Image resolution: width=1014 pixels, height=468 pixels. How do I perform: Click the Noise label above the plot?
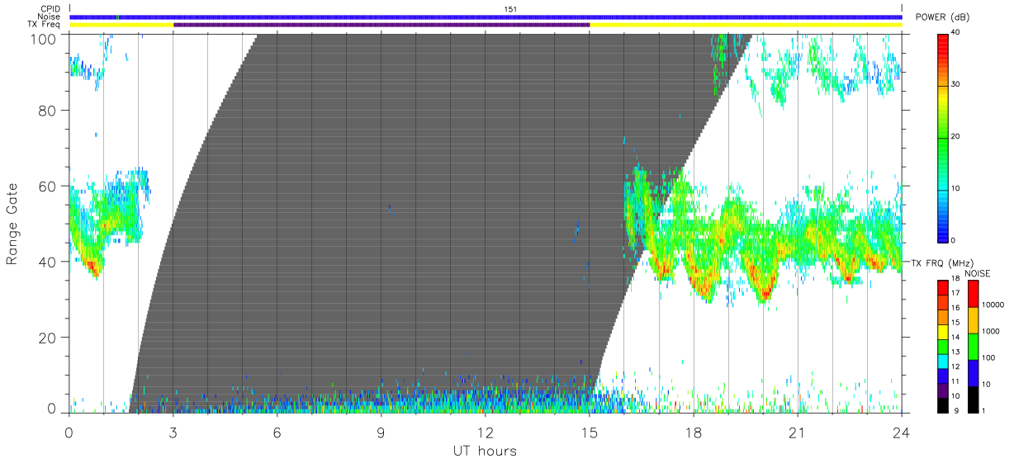click(50, 17)
